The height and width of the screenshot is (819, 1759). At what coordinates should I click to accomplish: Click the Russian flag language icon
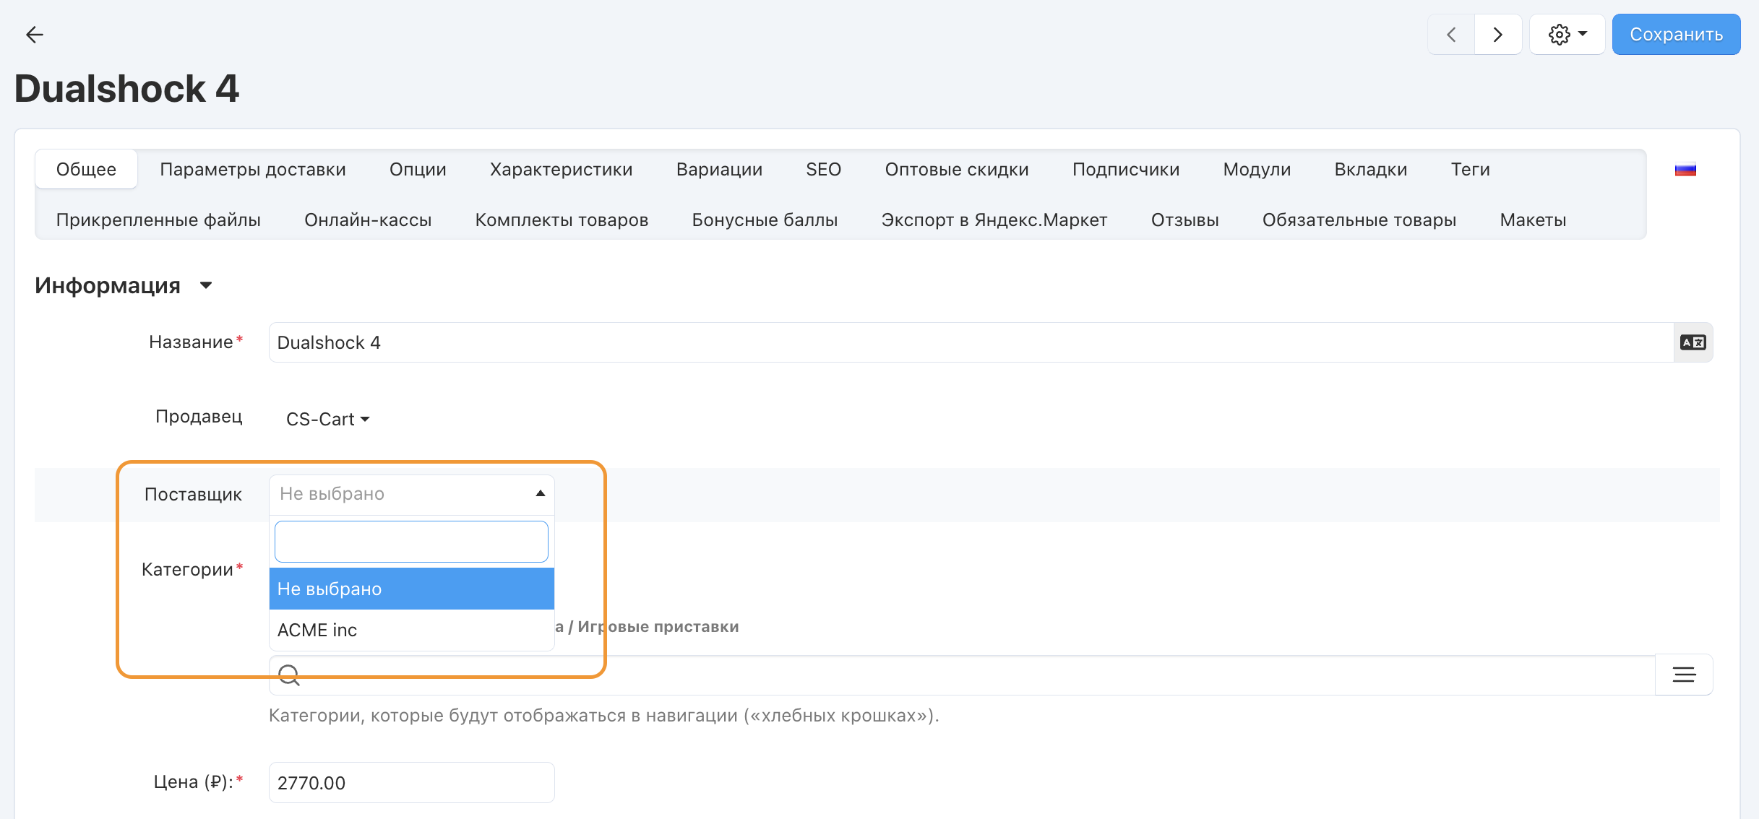pos(1685,170)
